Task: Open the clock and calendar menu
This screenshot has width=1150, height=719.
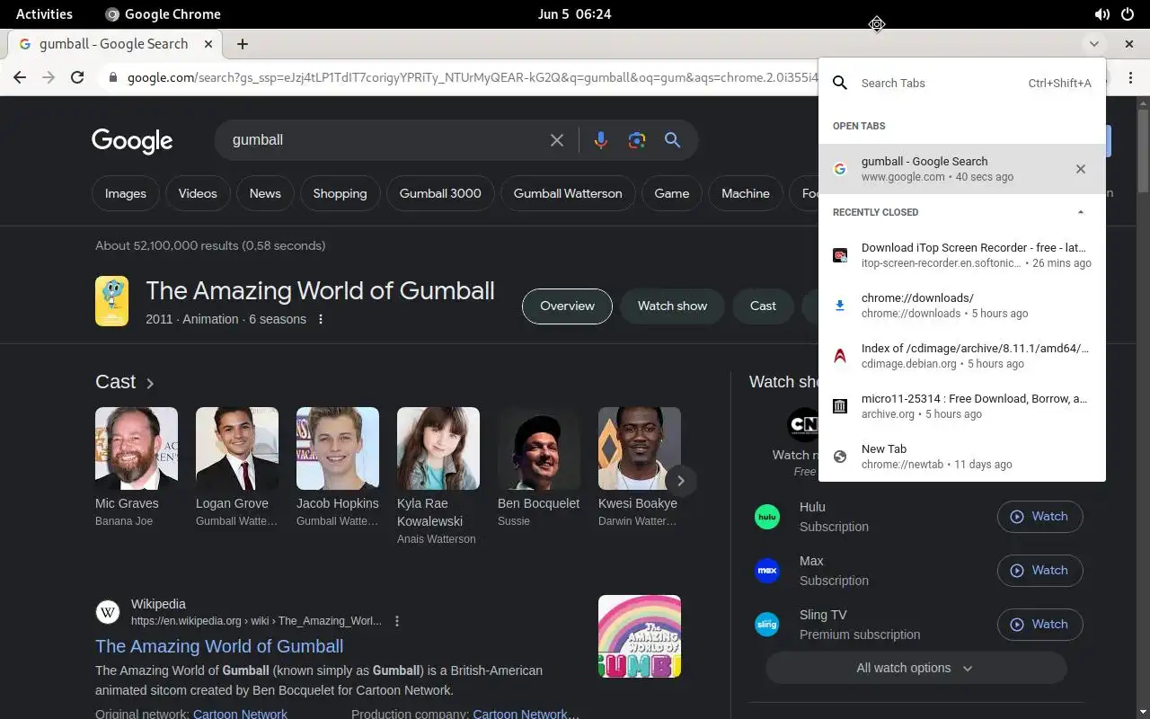Action: 574,14
